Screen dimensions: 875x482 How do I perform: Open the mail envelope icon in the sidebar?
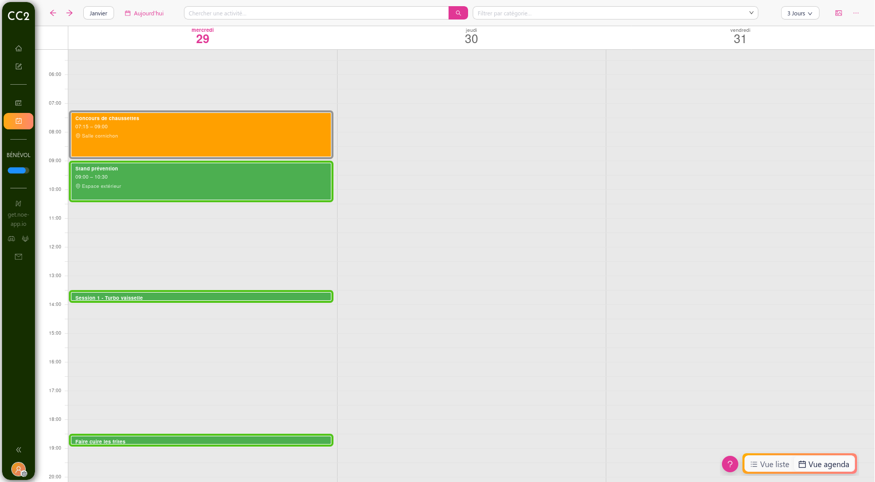click(18, 257)
